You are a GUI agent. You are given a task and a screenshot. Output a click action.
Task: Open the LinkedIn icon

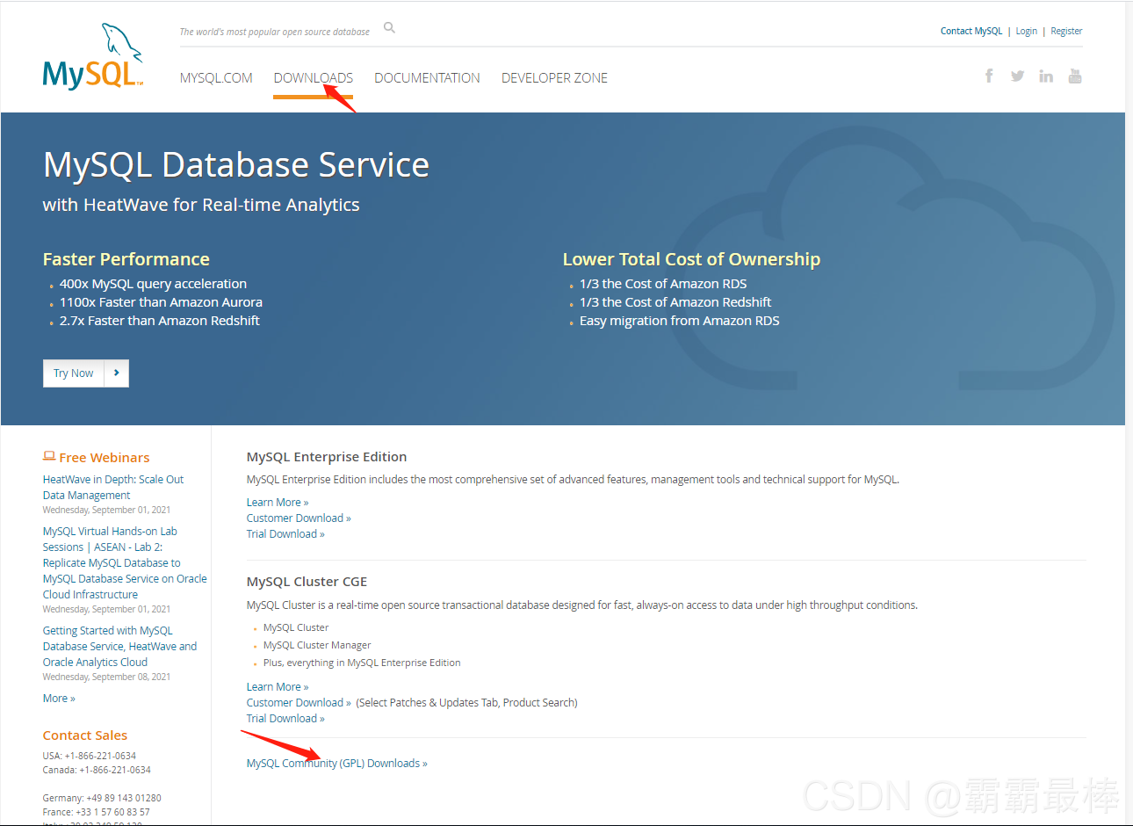[x=1045, y=76]
